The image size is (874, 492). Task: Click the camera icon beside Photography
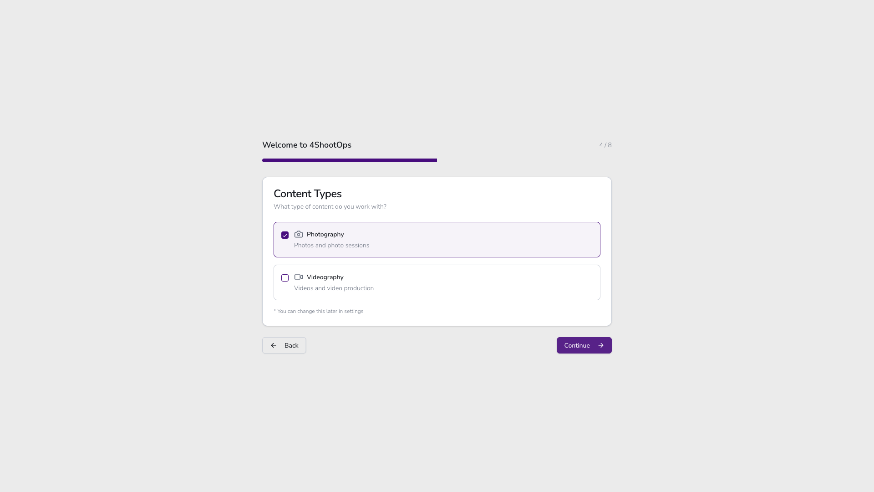pyautogui.click(x=299, y=235)
